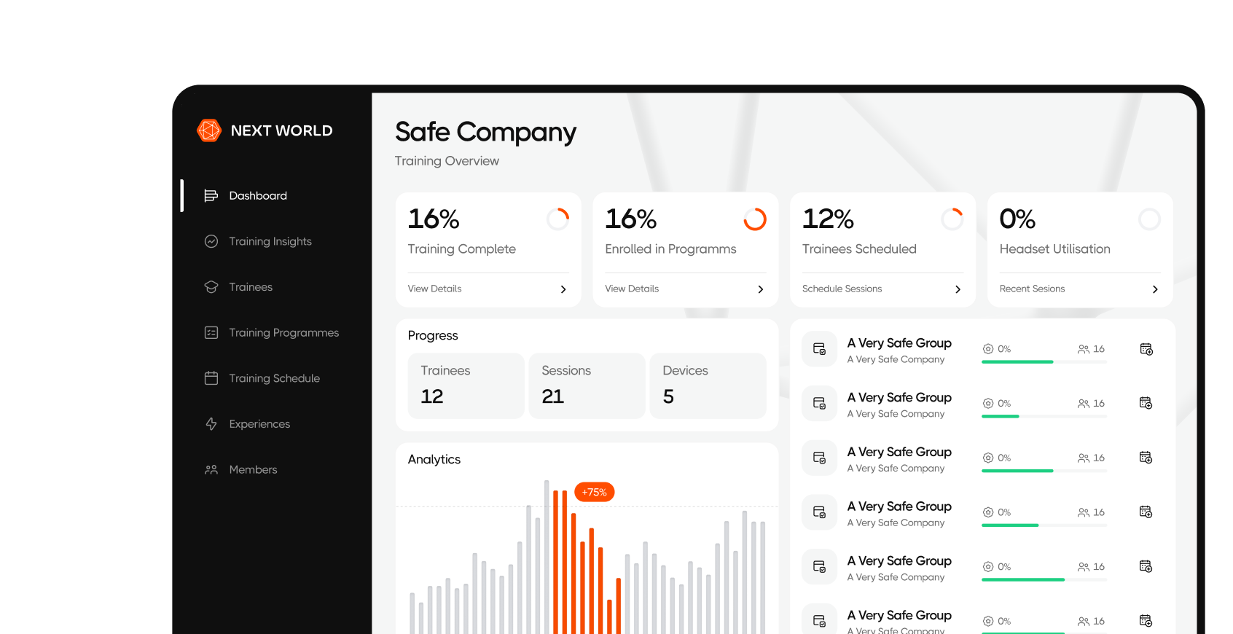This screenshot has width=1233, height=634.
Task: Click the Dashboard sidebar icon
Action: pos(211,195)
